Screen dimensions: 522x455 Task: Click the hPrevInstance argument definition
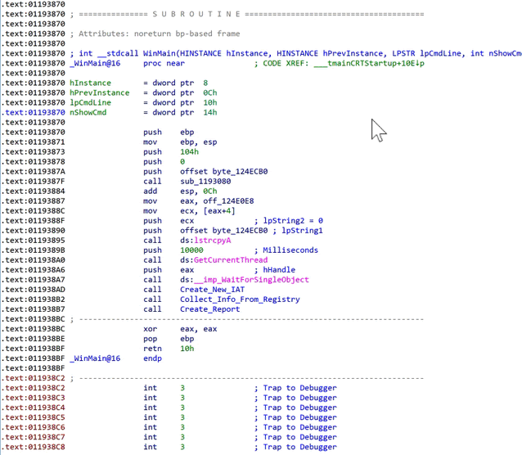[x=100, y=93]
